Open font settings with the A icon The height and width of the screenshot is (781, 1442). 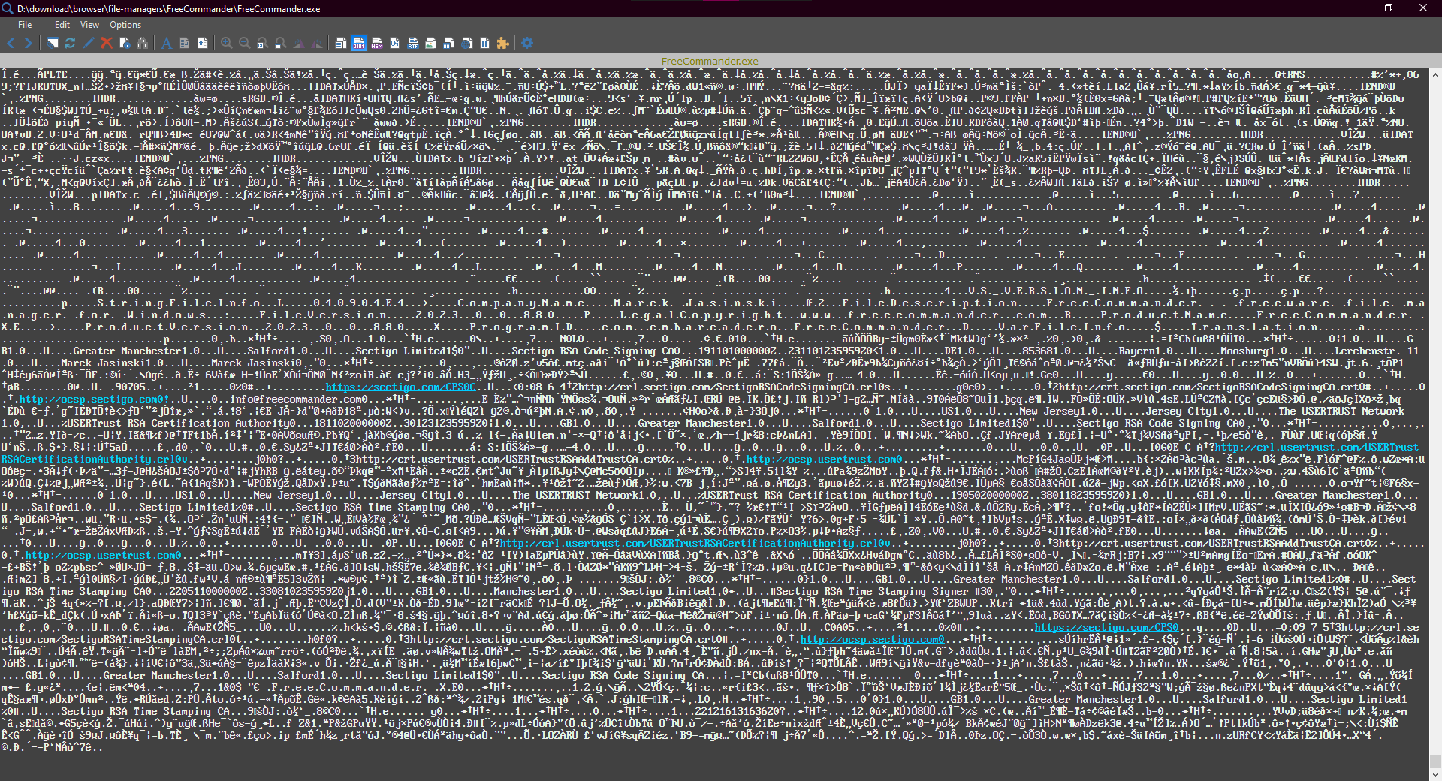166,44
